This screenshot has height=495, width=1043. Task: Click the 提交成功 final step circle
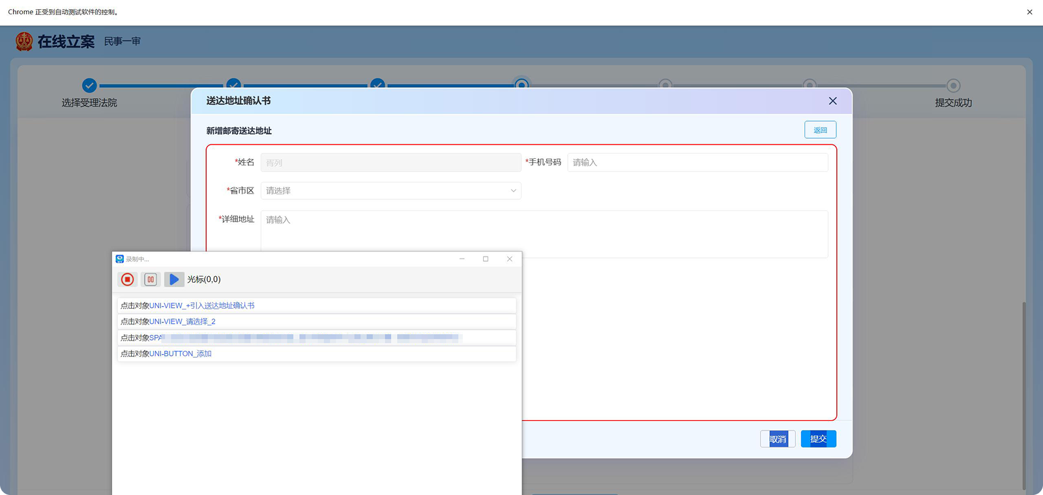click(x=953, y=85)
